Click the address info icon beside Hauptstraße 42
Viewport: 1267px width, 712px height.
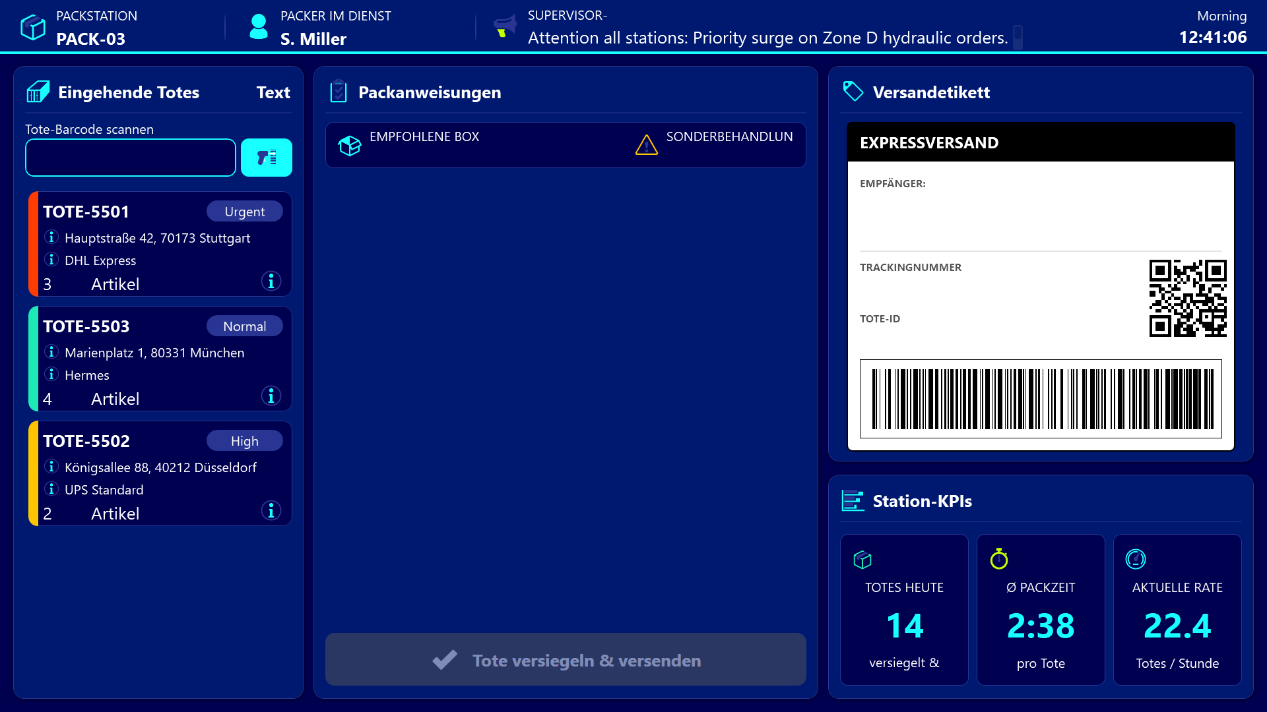[51, 237]
